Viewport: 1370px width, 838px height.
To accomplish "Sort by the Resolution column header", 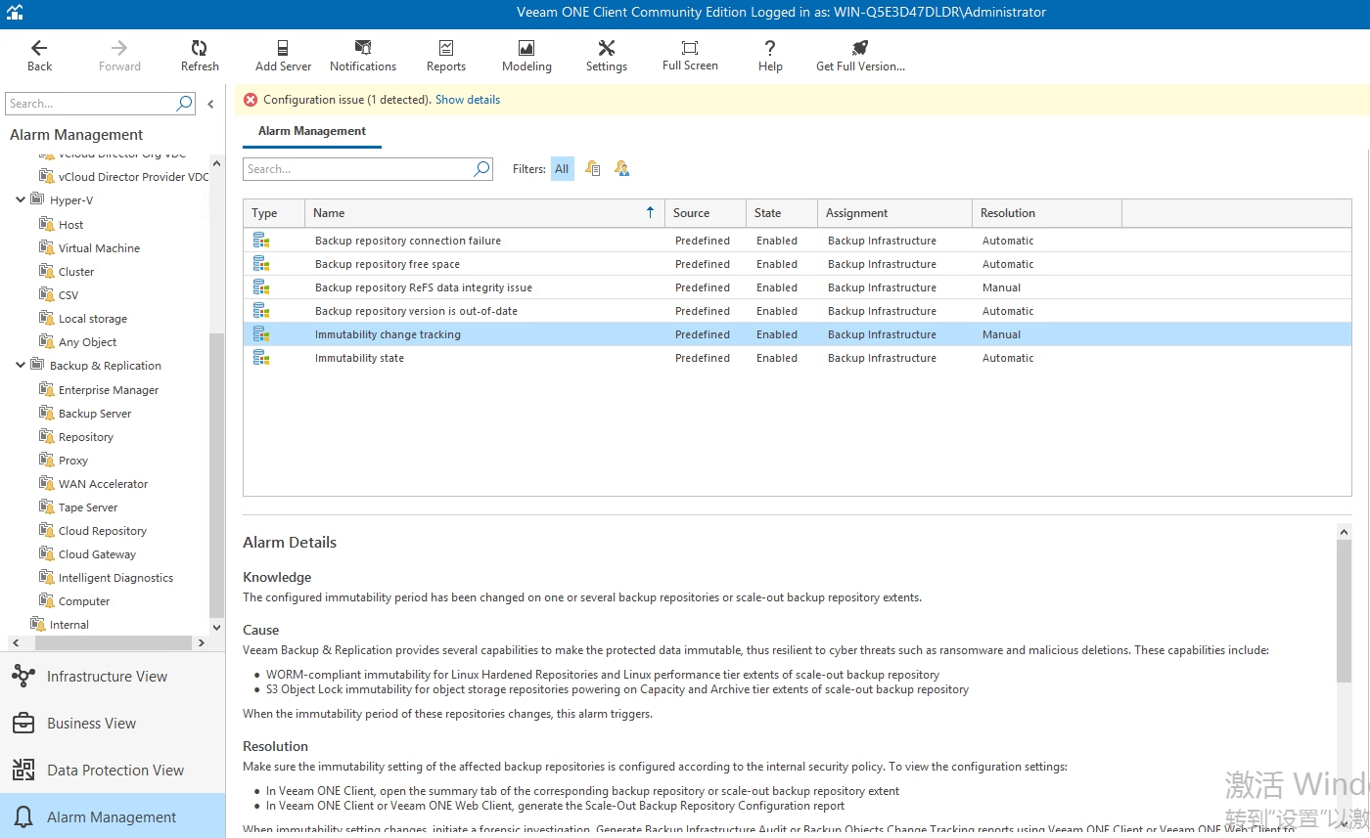I will [1047, 213].
